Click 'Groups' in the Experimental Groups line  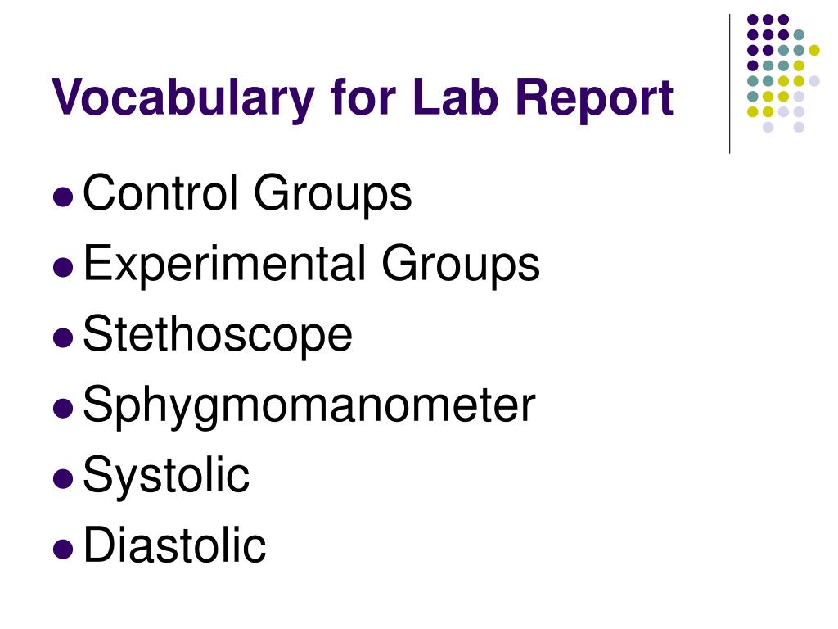461,265
